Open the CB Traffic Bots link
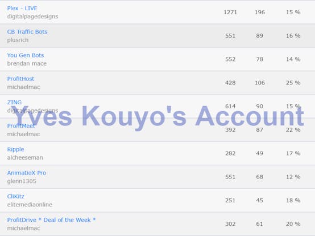 pos(27,32)
